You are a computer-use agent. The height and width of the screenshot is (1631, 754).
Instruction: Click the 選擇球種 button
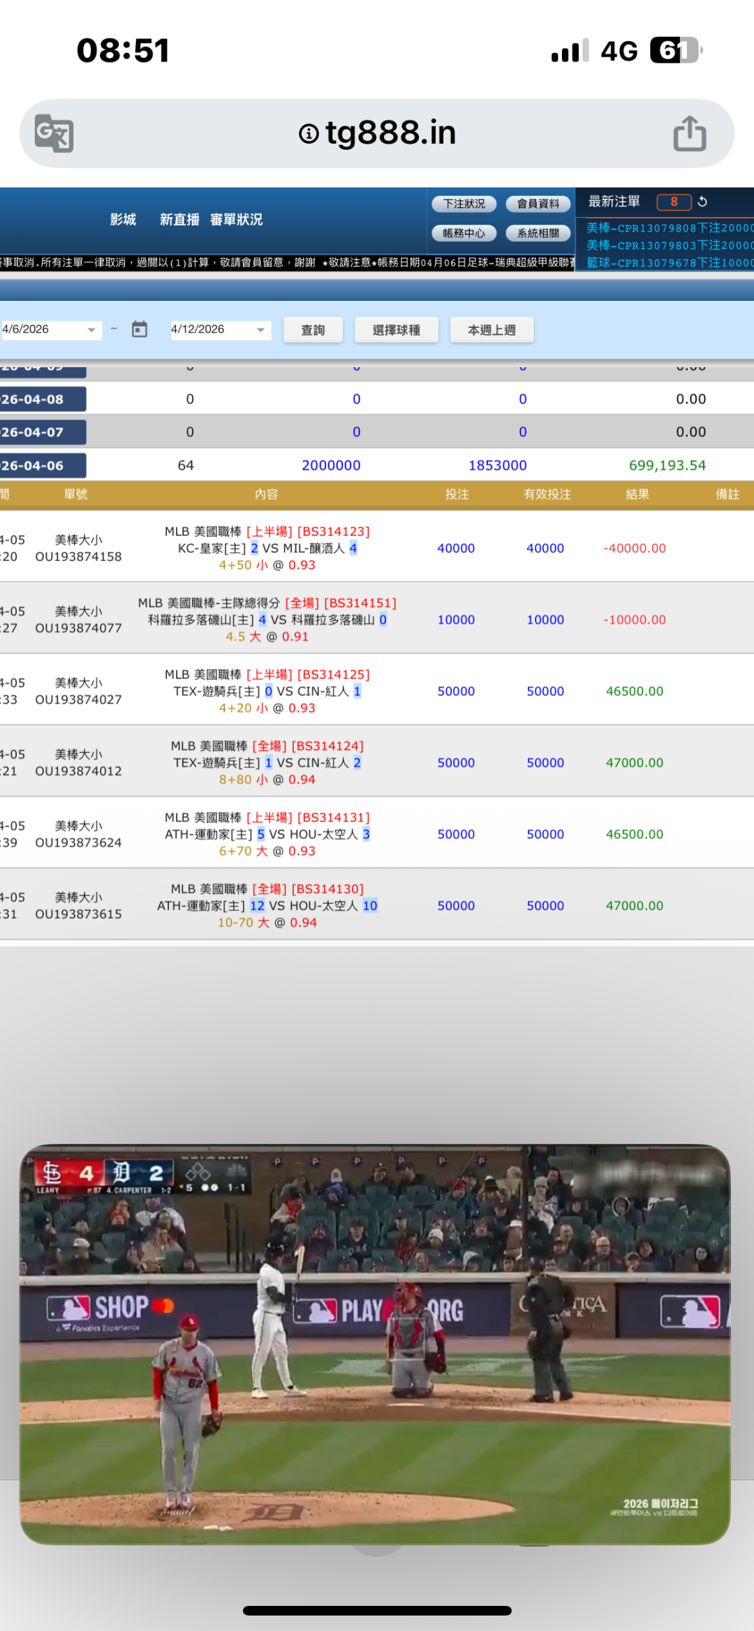[x=396, y=330]
